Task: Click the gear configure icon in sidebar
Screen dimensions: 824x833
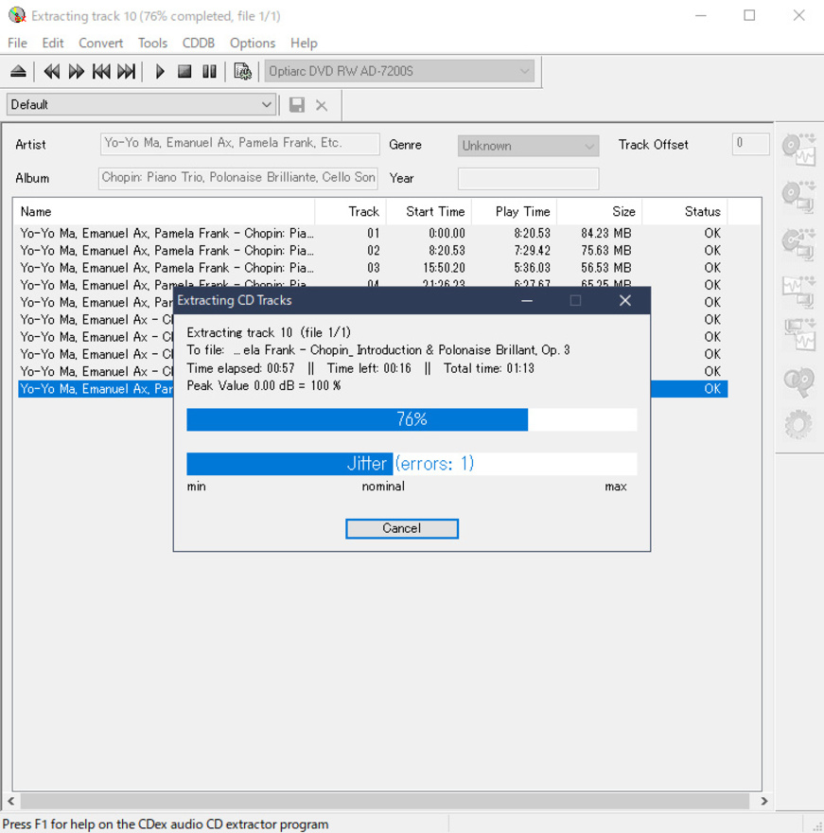Action: pos(798,425)
